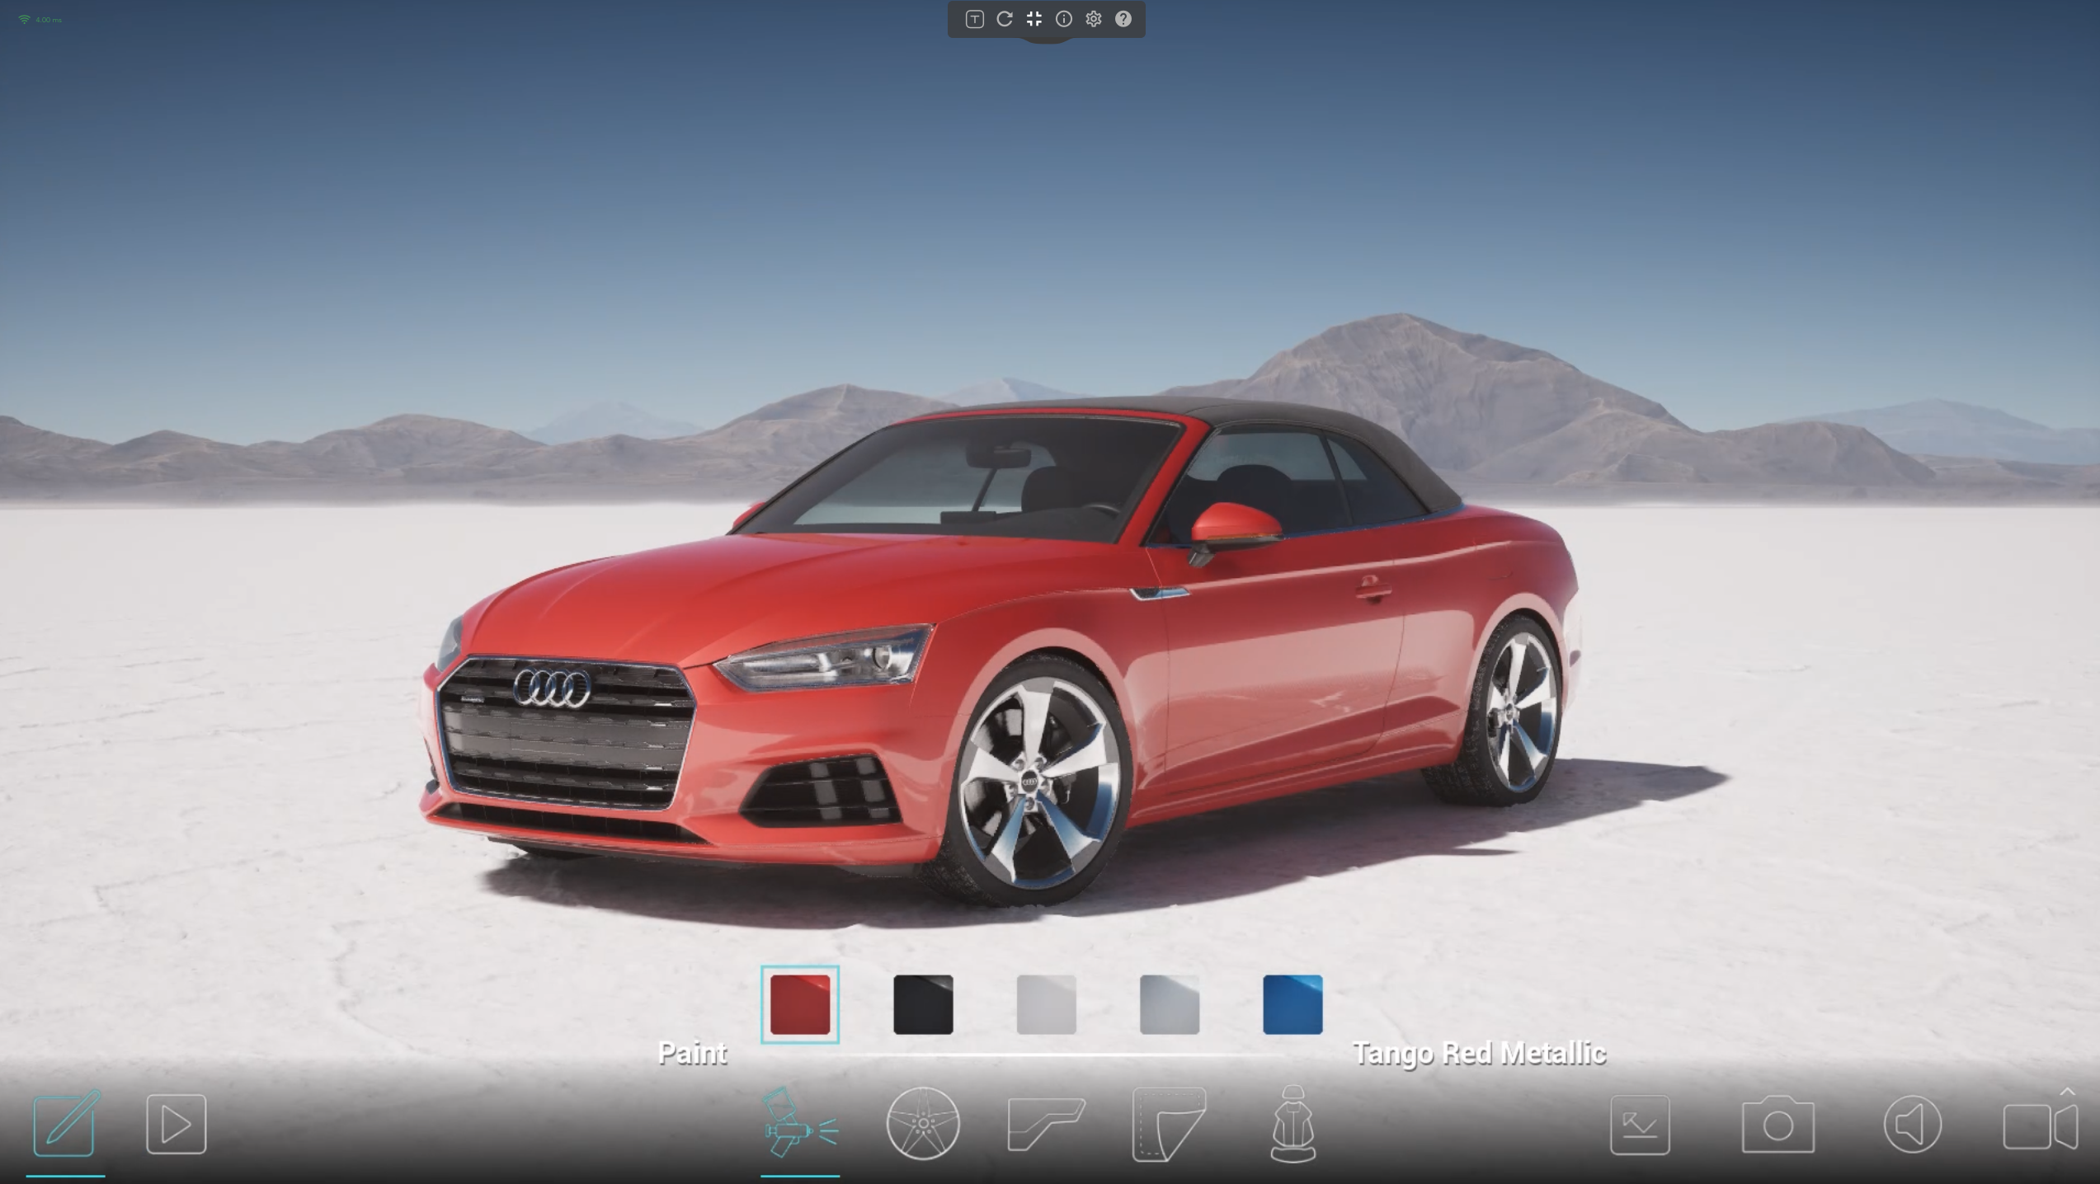This screenshot has height=1184, width=2100.
Task: Open the upholstery material category
Action: click(x=1169, y=1123)
